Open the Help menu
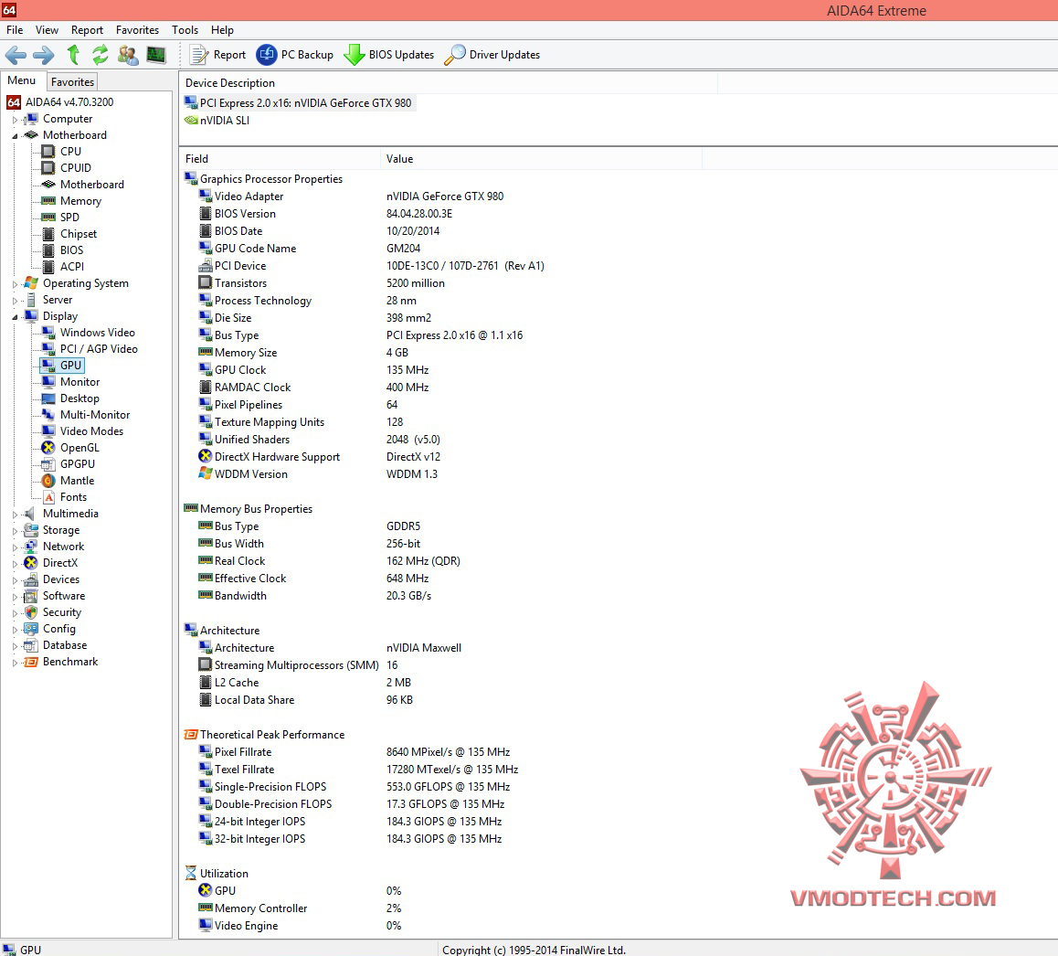Viewport: 1058px width, 956px height. point(222,30)
